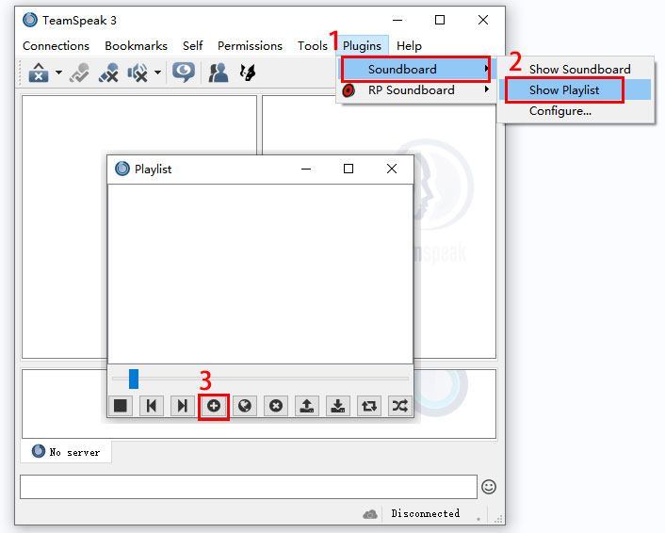The width and height of the screenshot is (665, 533).
Task: Minimize the TeamSpeak 3 main window
Action: pos(397,20)
